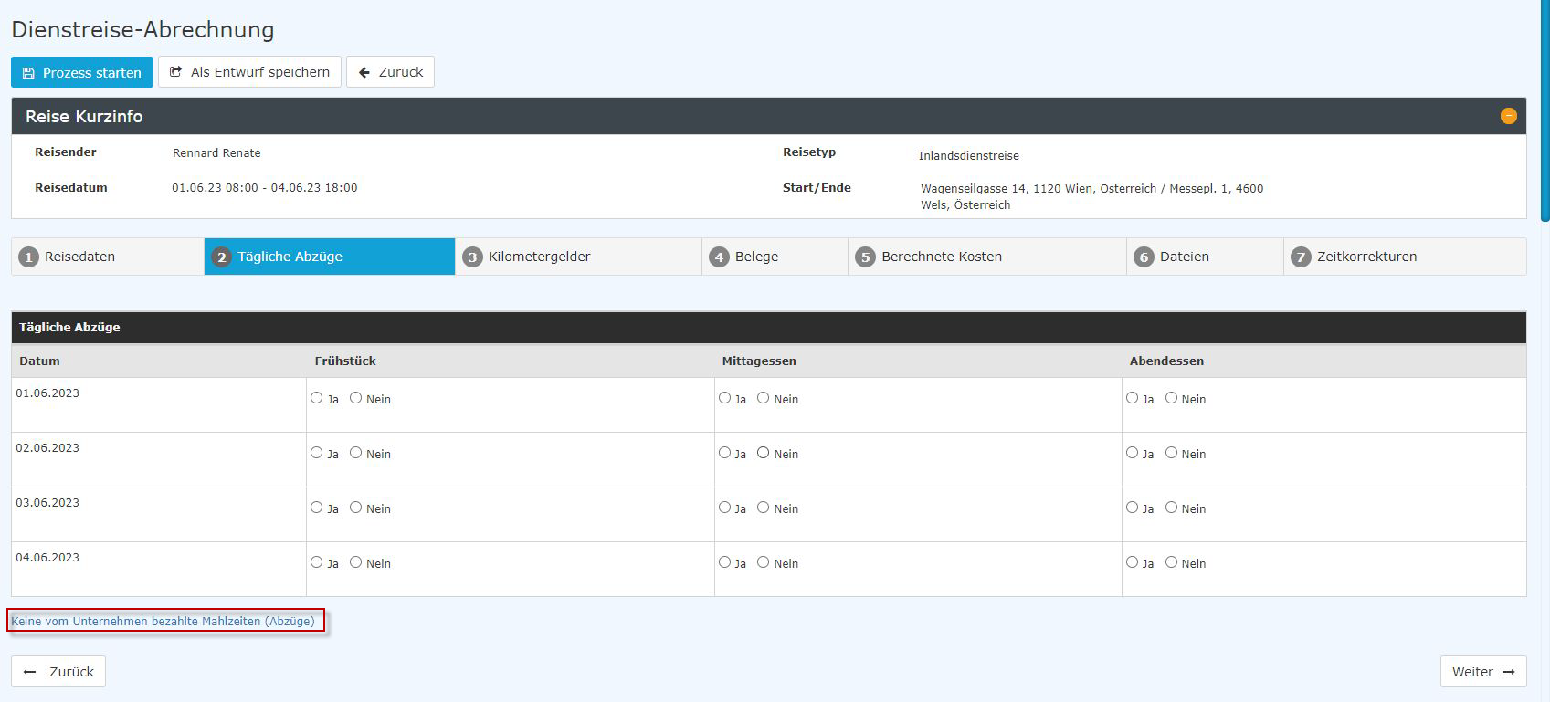1550x702 pixels.
Task: Click the page vertical scrollbar
Action: point(1545,110)
